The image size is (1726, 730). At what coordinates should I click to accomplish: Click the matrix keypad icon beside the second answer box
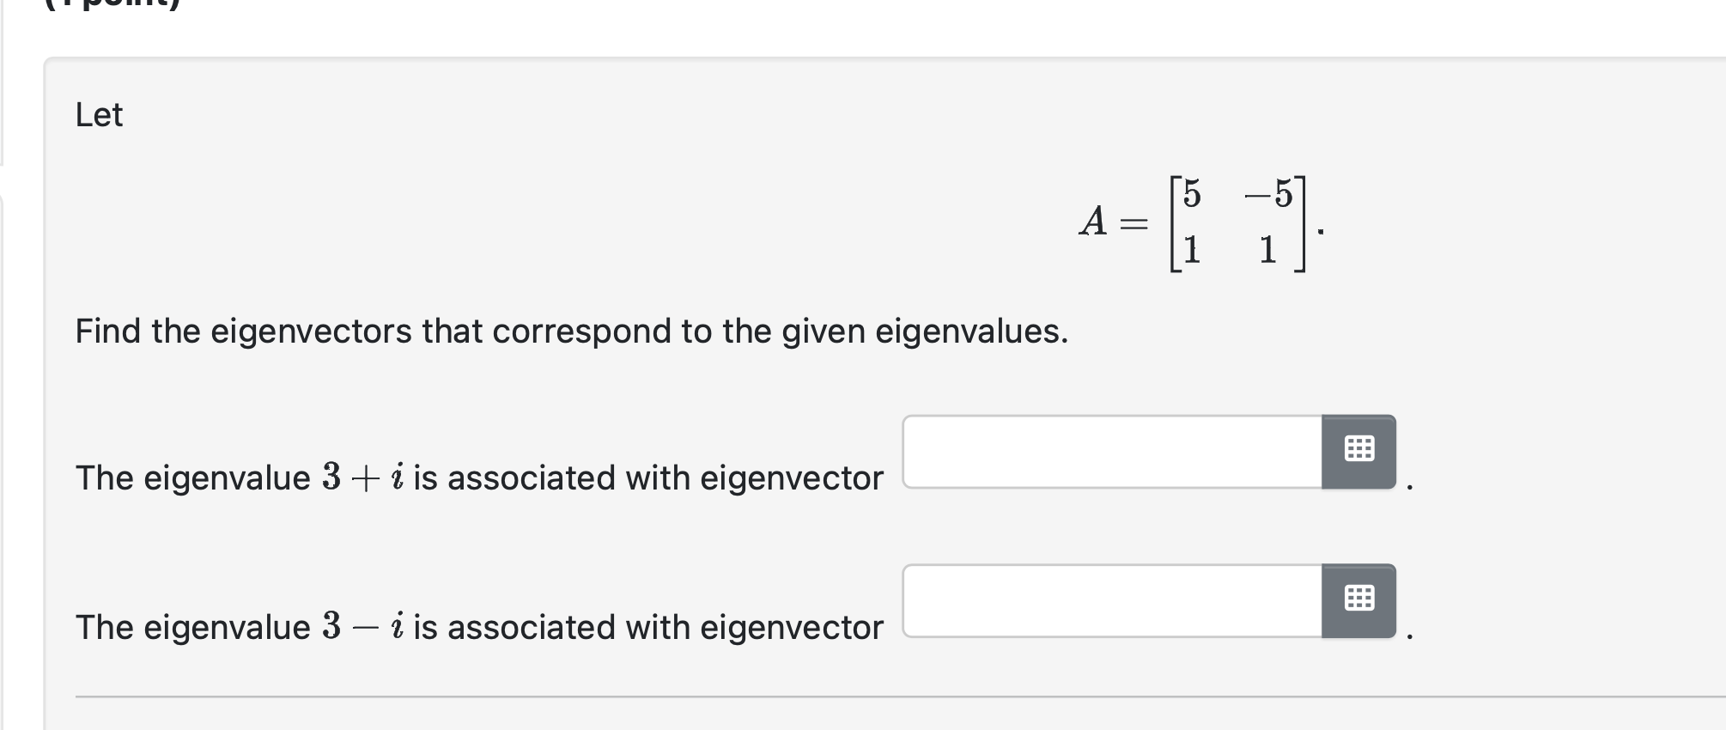(x=1359, y=599)
